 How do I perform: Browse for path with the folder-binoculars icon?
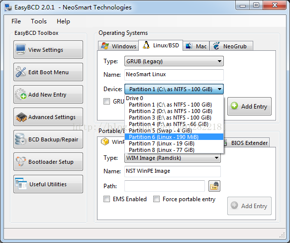tap(214, 186)
